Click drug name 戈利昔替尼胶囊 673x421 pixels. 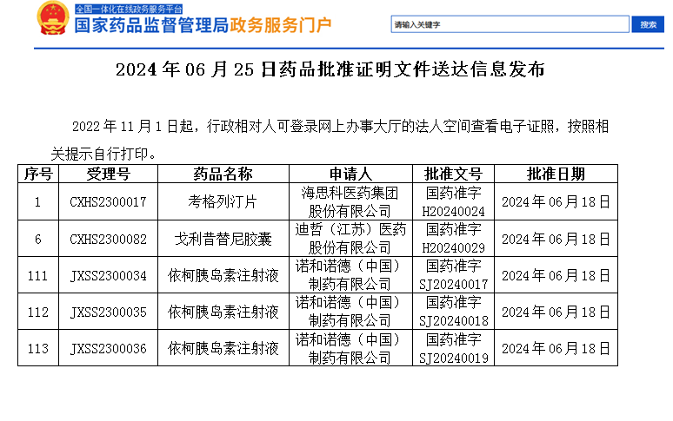point(223,239)
